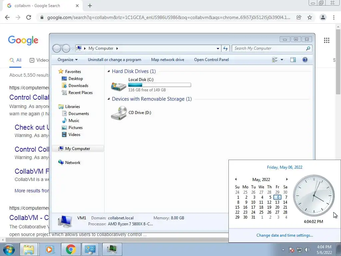
Task: Open the system monitor taskbar icon
Action: coord(112,250)
